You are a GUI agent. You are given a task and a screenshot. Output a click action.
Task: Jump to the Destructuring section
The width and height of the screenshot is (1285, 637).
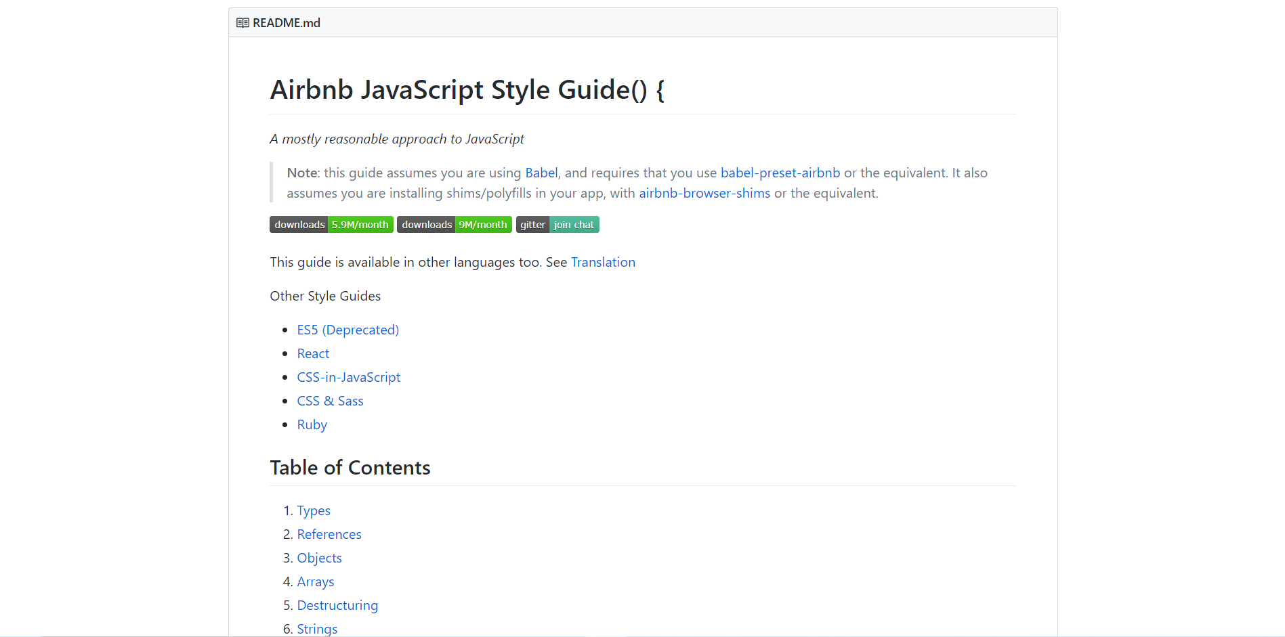[337, 606]
